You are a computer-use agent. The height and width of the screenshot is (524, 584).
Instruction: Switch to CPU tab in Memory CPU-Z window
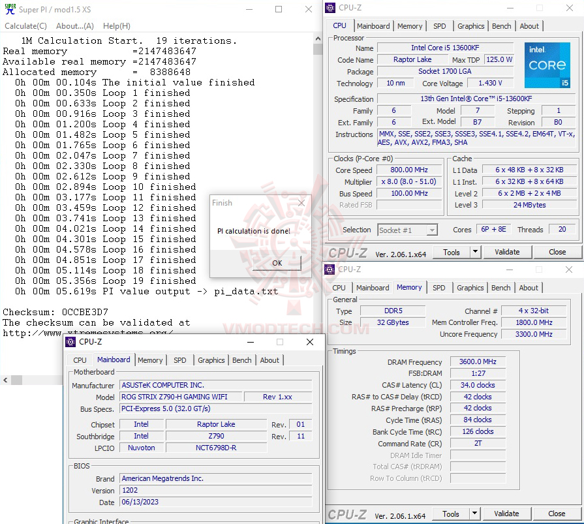pyautogui.click(x=339, y=288)
